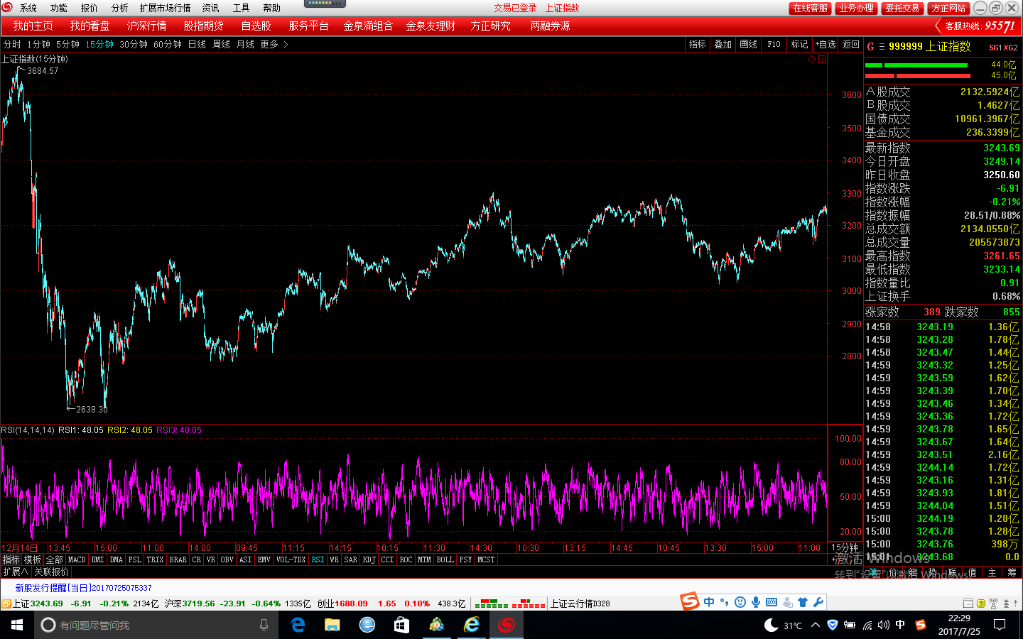Open the 指标 dropdown above chart
The image size is (1023, 639).
click(697, 44)
